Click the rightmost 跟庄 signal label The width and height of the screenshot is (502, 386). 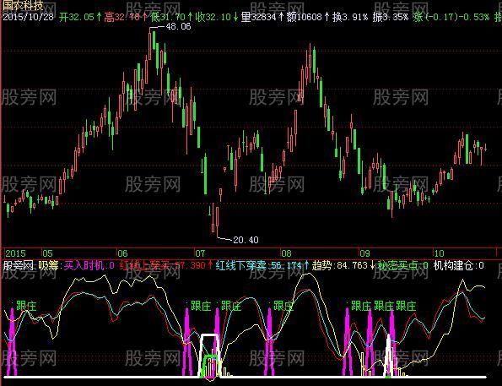pos(406,306)
